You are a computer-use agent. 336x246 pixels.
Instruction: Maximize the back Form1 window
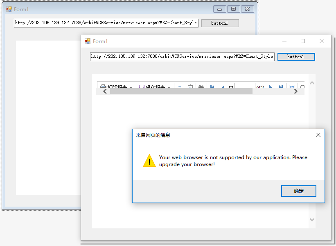pyautogui.click(x=234, y=9)
